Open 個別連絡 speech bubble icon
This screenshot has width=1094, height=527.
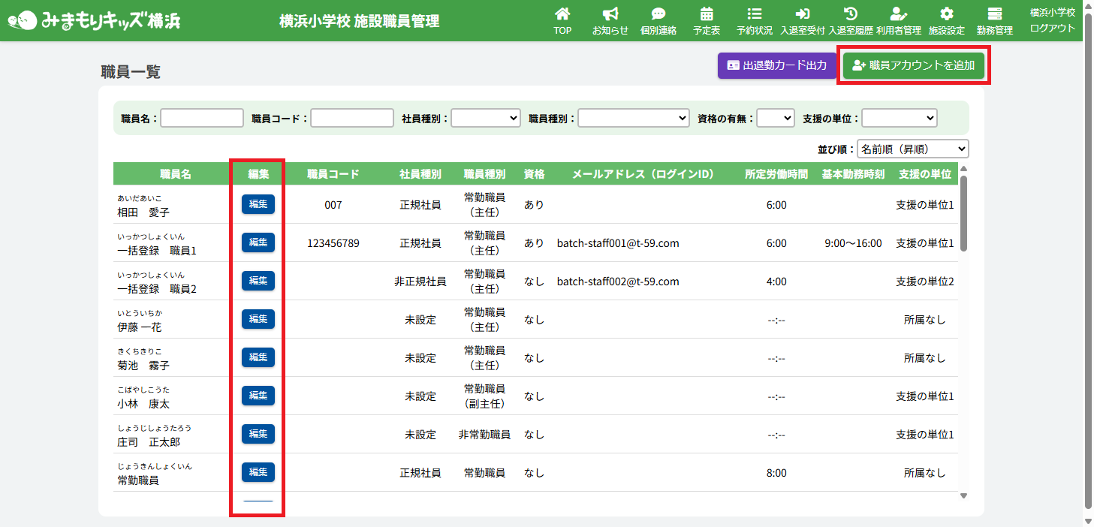pos(659,14)
